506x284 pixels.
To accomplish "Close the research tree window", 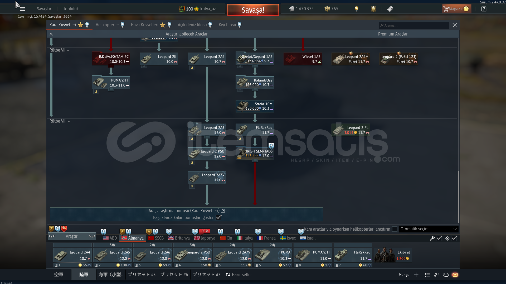I will (455, 25).
